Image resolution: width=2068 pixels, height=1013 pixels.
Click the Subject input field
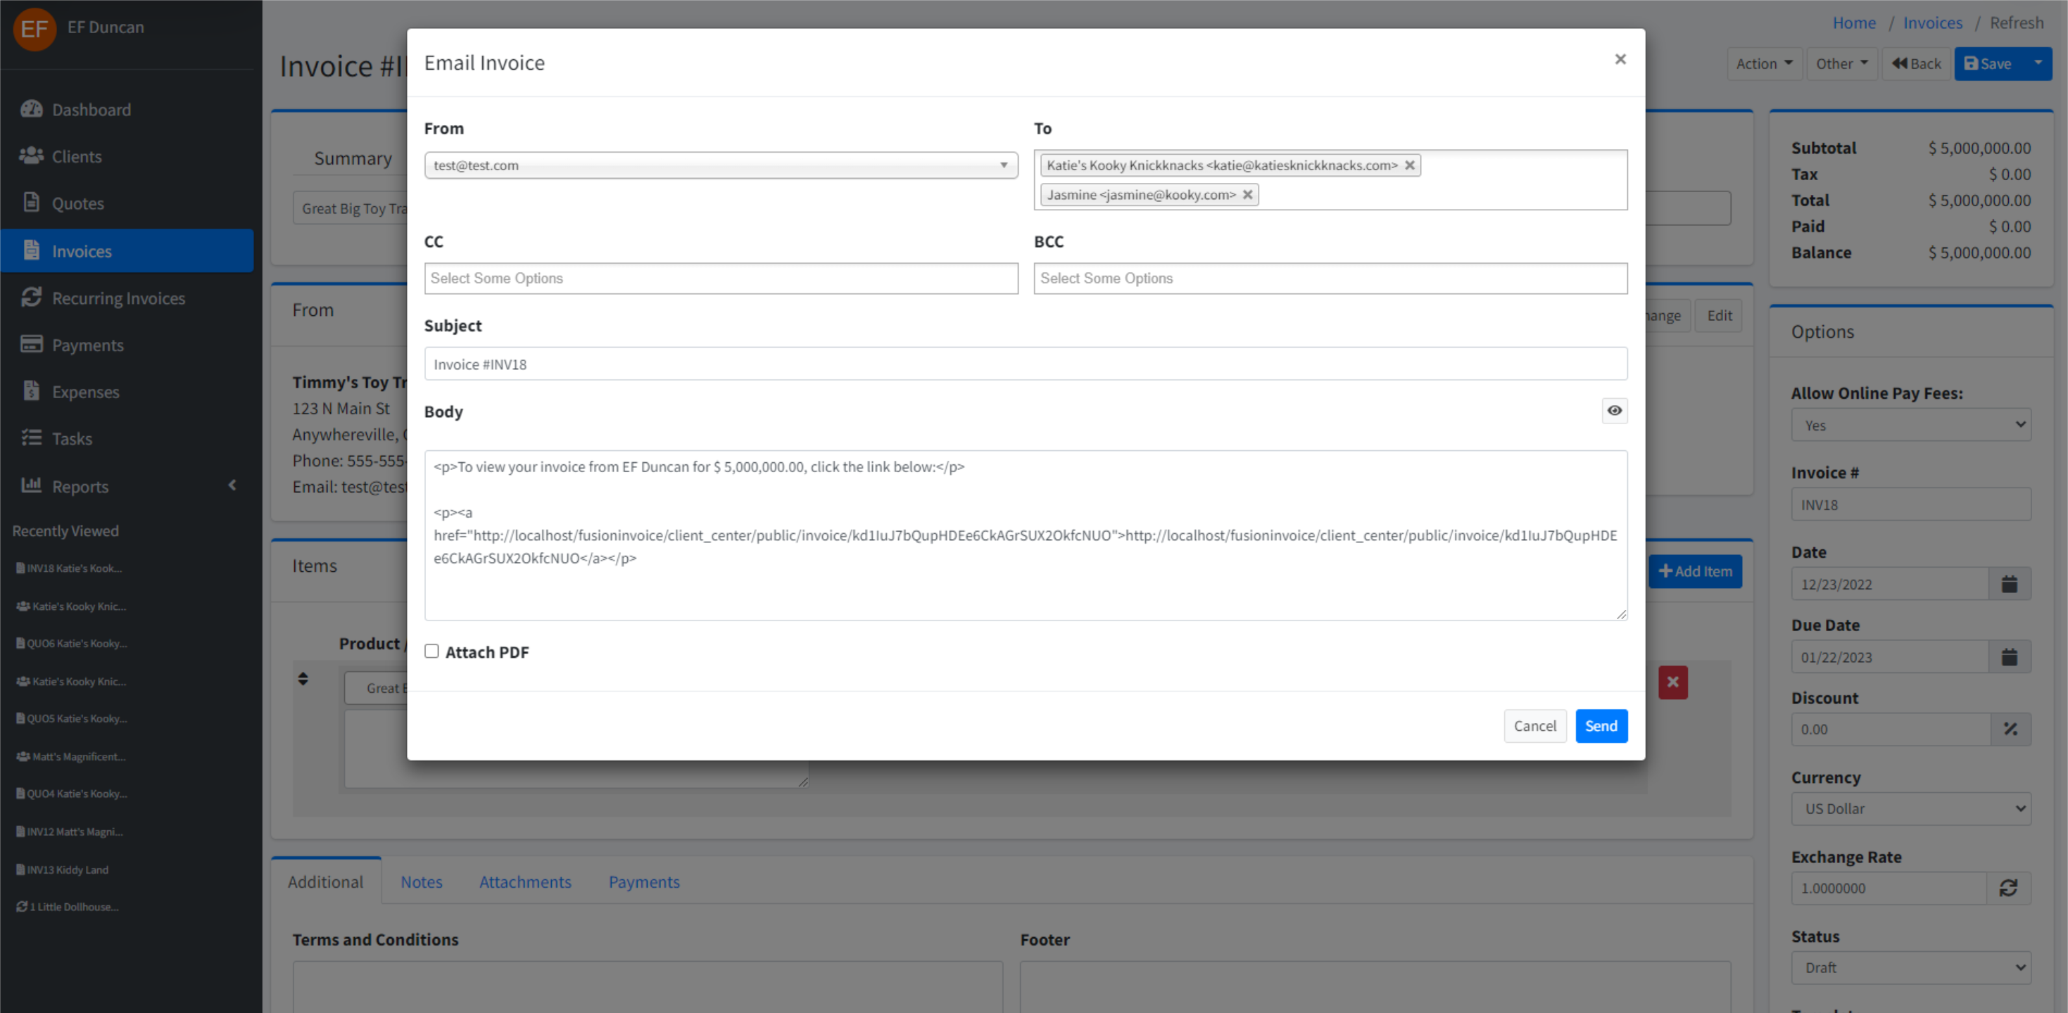[x=1024, y=364]
